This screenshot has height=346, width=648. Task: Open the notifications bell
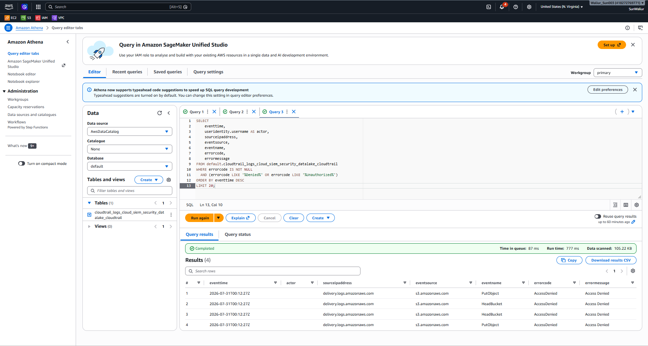pos(502,7)
